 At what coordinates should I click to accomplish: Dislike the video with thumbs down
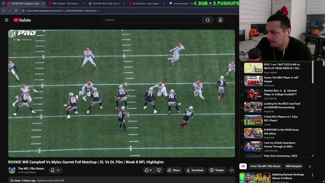pyautogui.click(x=159, y=170)
